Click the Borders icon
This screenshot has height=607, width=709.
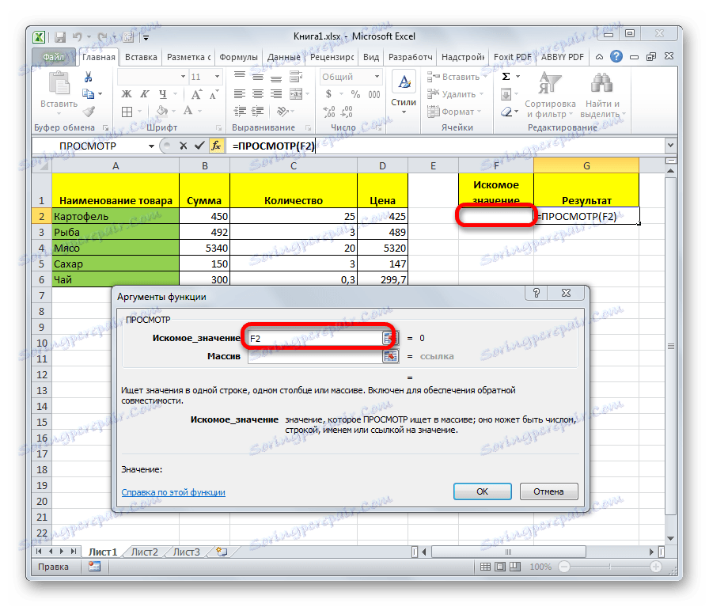(127, 112)
